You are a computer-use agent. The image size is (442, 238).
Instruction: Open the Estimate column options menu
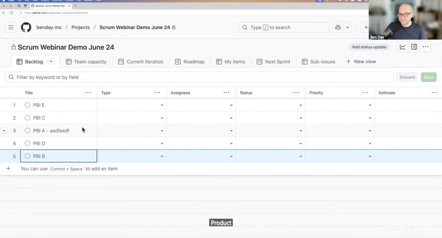[434, 93]
